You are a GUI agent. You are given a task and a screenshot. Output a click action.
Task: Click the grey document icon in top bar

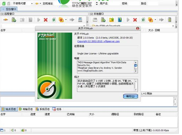coord(9,4)
